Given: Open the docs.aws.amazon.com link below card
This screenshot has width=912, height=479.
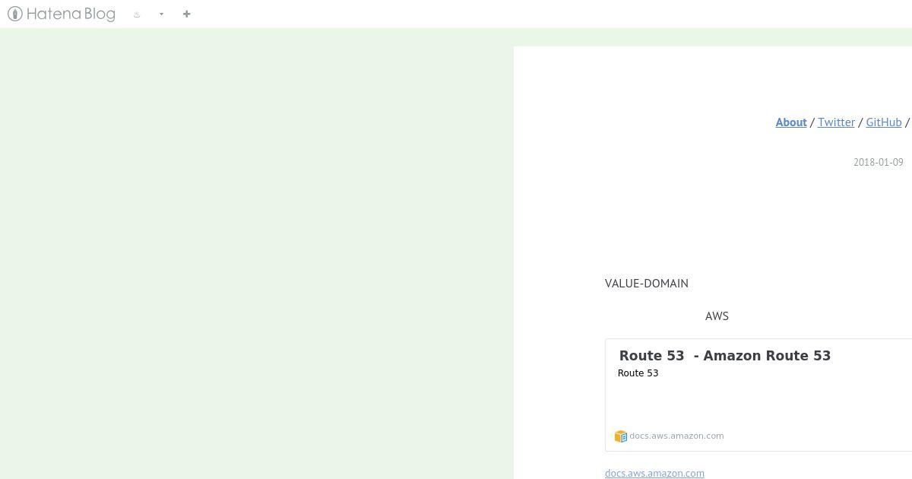Looking at the screenshot, I should [654, 473].
